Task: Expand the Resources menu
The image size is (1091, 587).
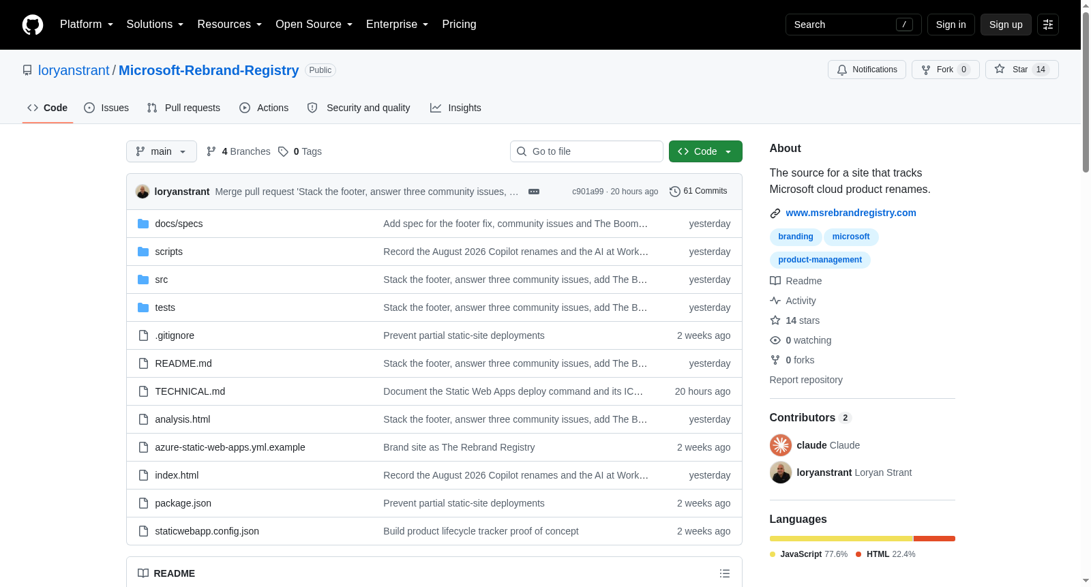Action: point(229,25)
